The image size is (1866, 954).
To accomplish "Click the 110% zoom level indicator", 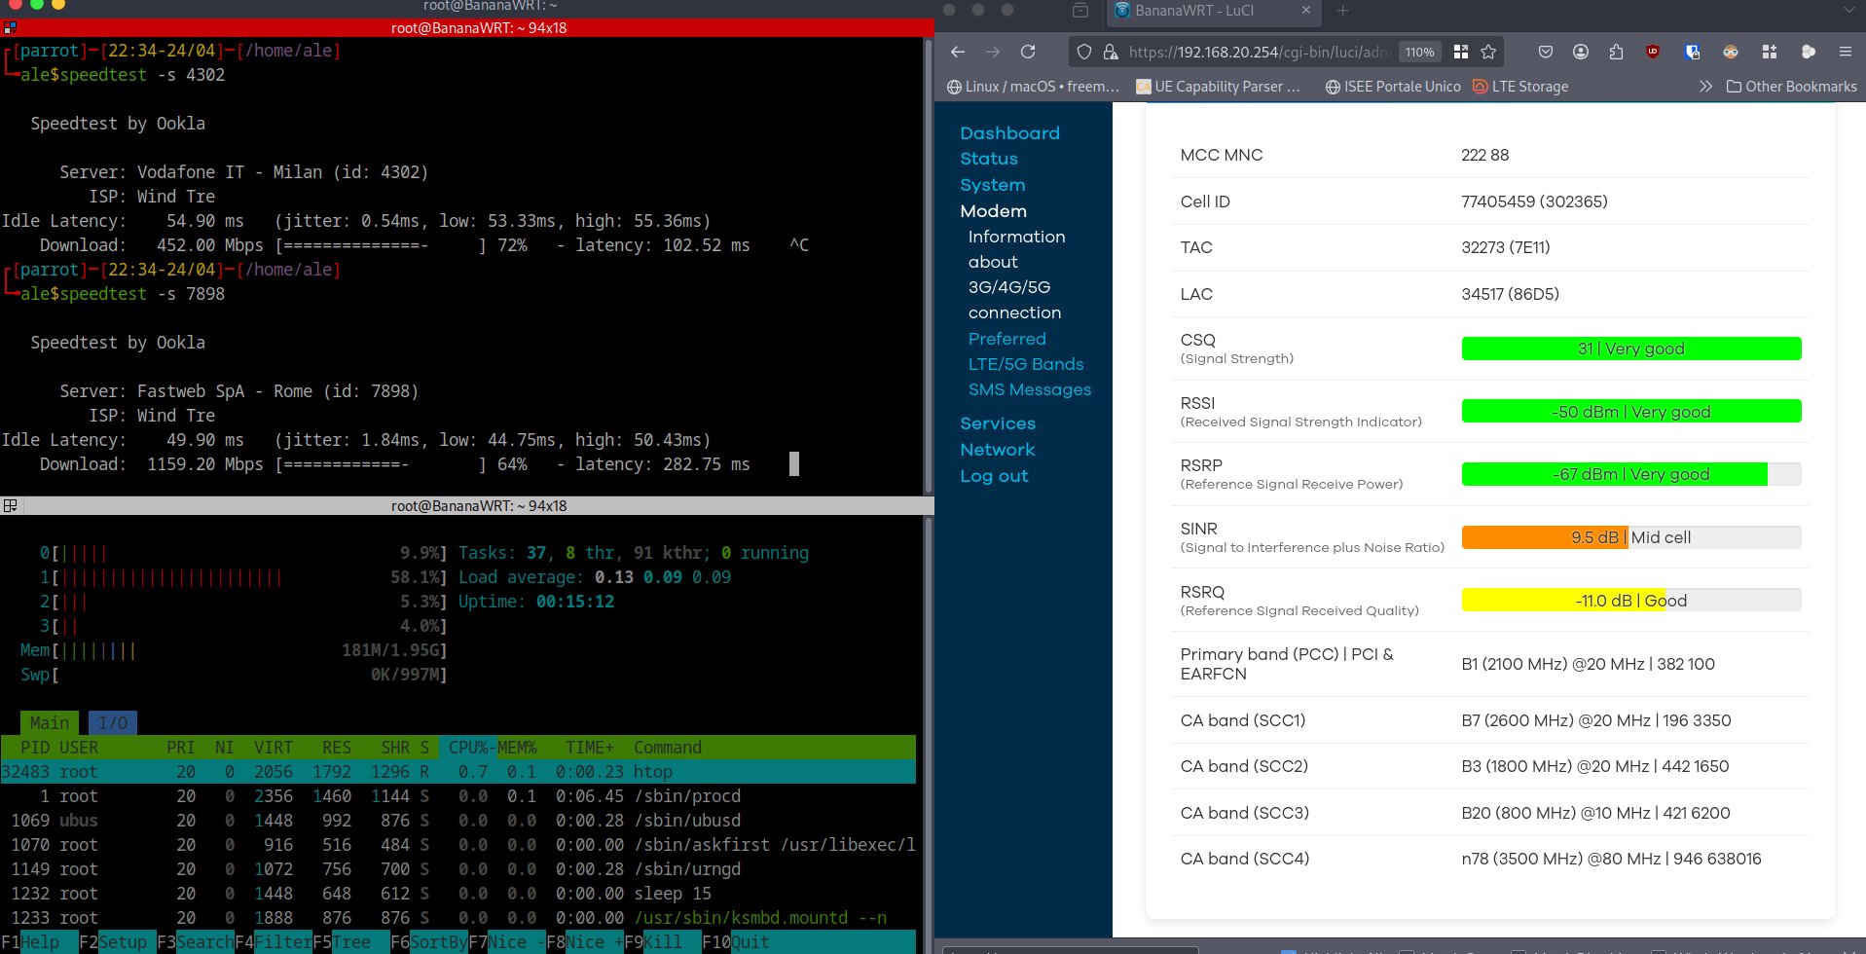I will pos(1419,53).
